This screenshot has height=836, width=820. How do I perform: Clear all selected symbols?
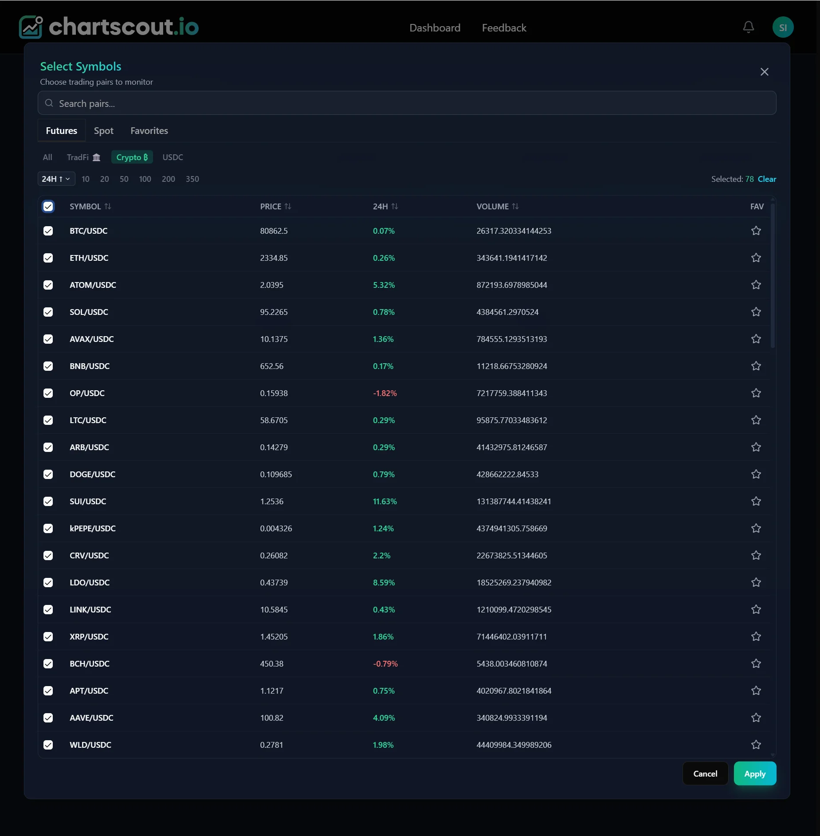[x=767, y=179]
